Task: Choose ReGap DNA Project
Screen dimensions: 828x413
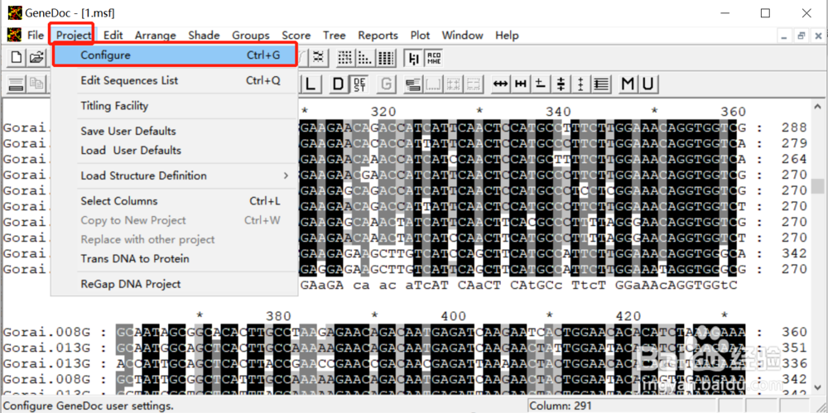Action: pyautogui.click(x=175, y=284)
